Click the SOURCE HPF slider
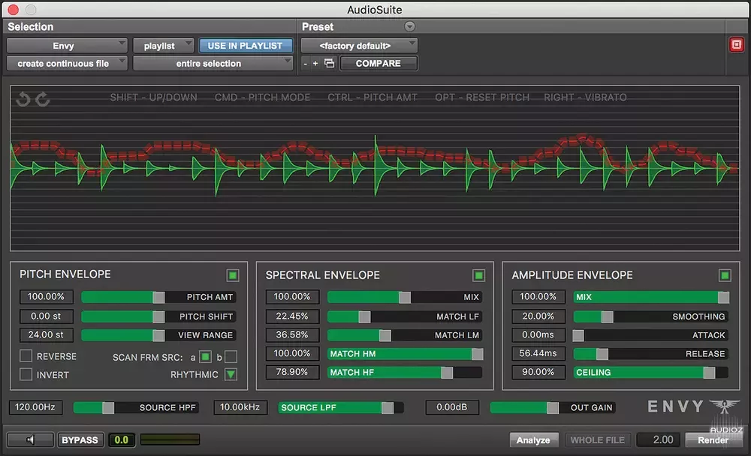751x456 pixels. pyautogui.click(x=136, y=407)
